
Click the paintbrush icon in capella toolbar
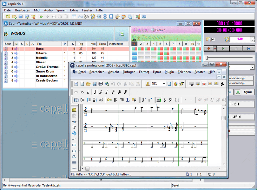(181, 84)
